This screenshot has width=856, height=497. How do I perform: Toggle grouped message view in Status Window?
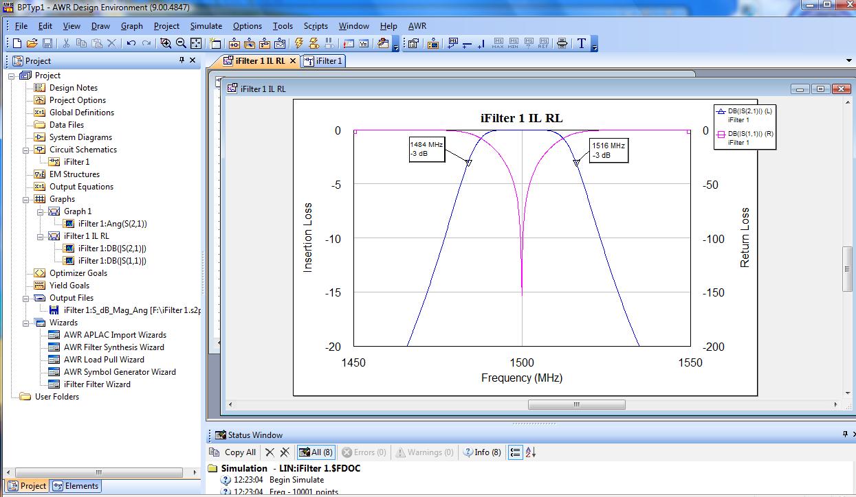515,452
